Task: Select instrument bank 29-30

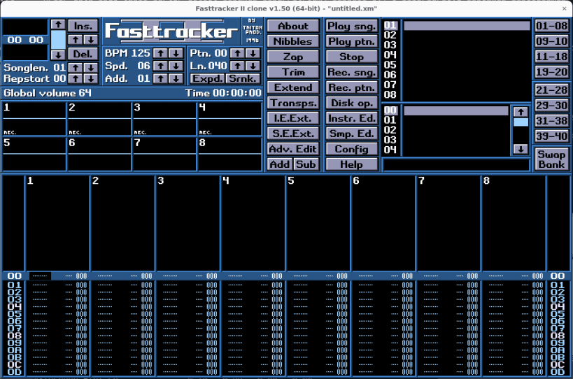Action: 551,105
